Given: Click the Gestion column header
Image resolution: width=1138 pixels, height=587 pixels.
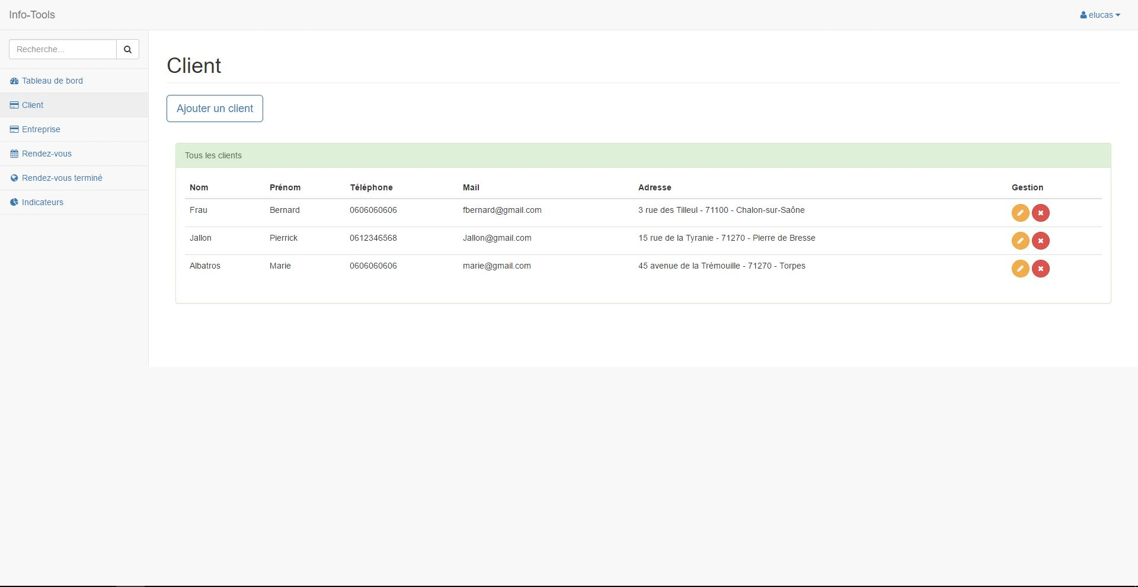Looking at the screenshot, I should tap(1028, 187).
